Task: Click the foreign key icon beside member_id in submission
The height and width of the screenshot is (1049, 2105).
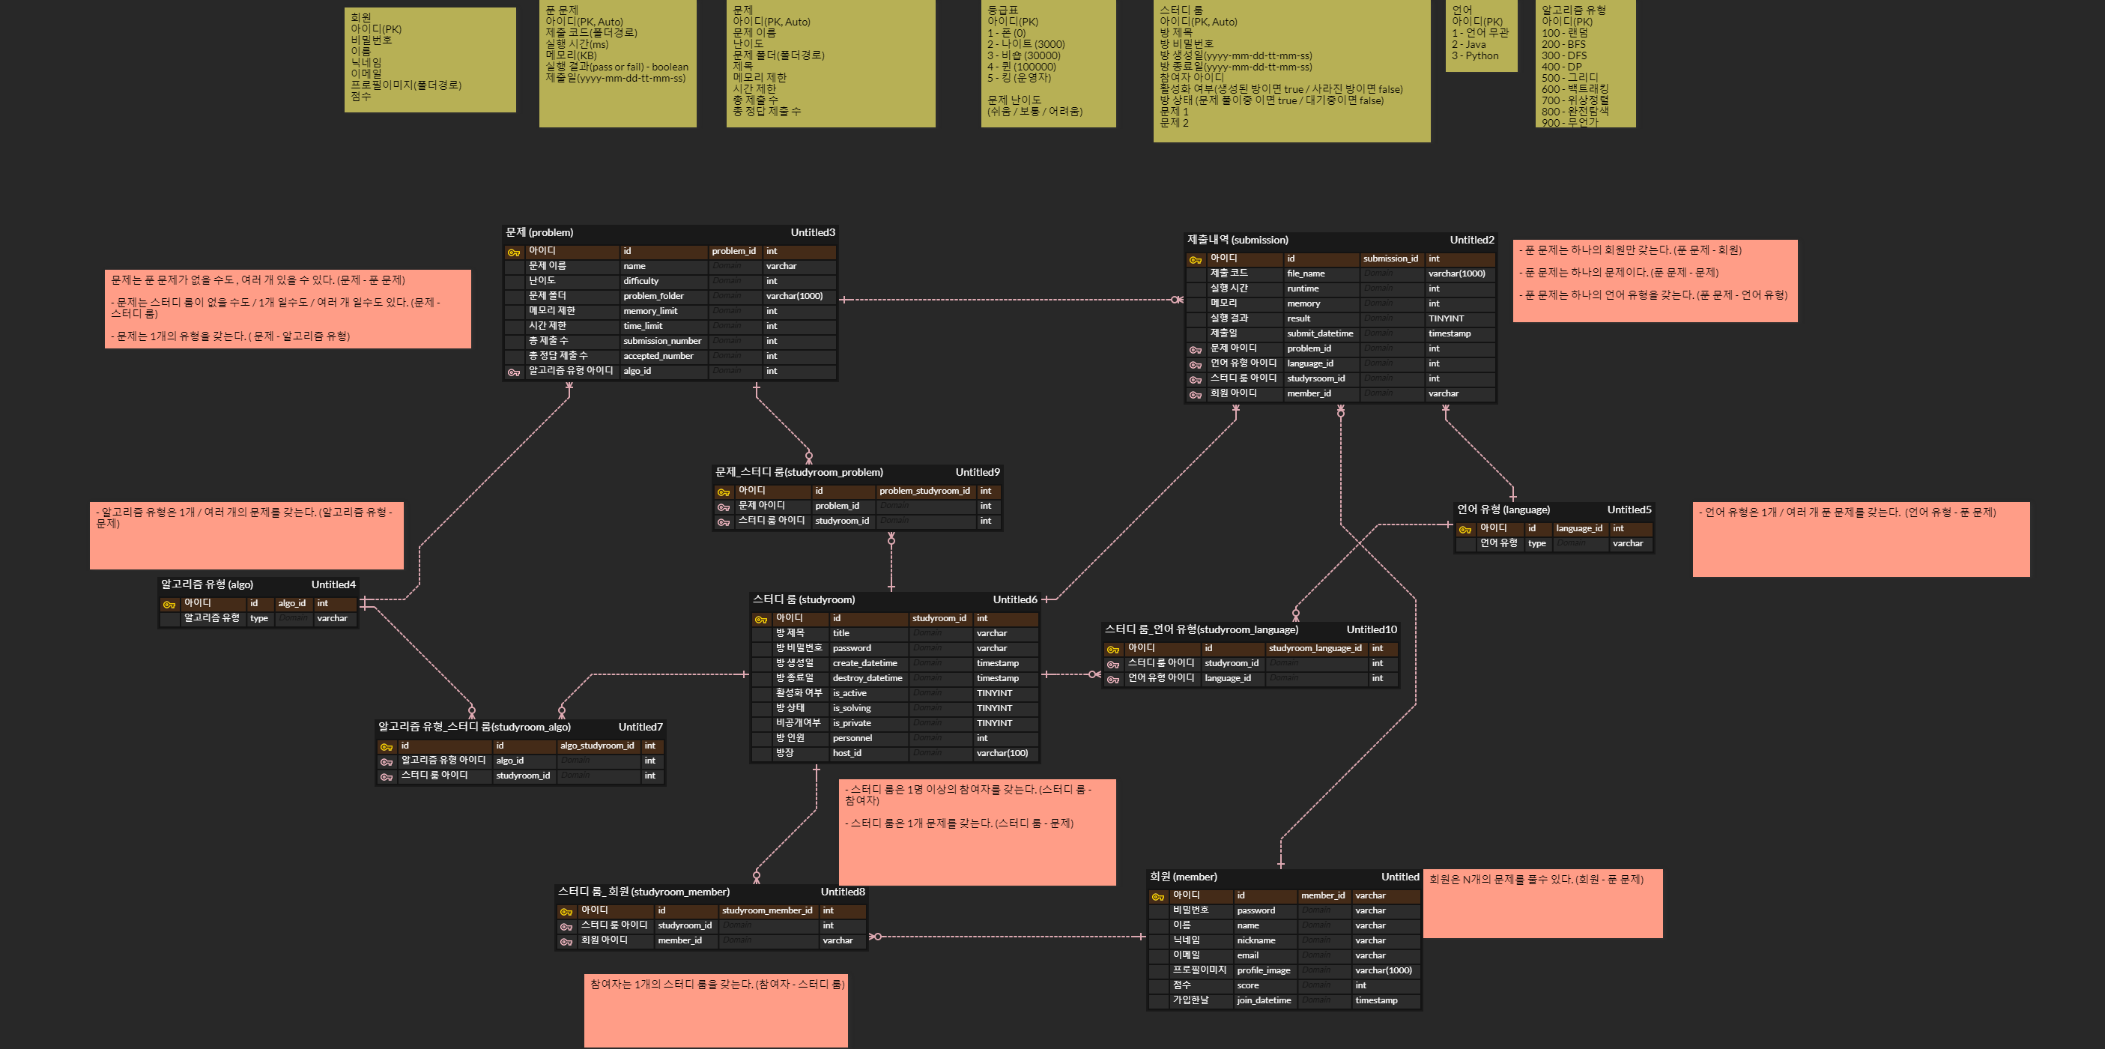Action: click(1195, 393)
